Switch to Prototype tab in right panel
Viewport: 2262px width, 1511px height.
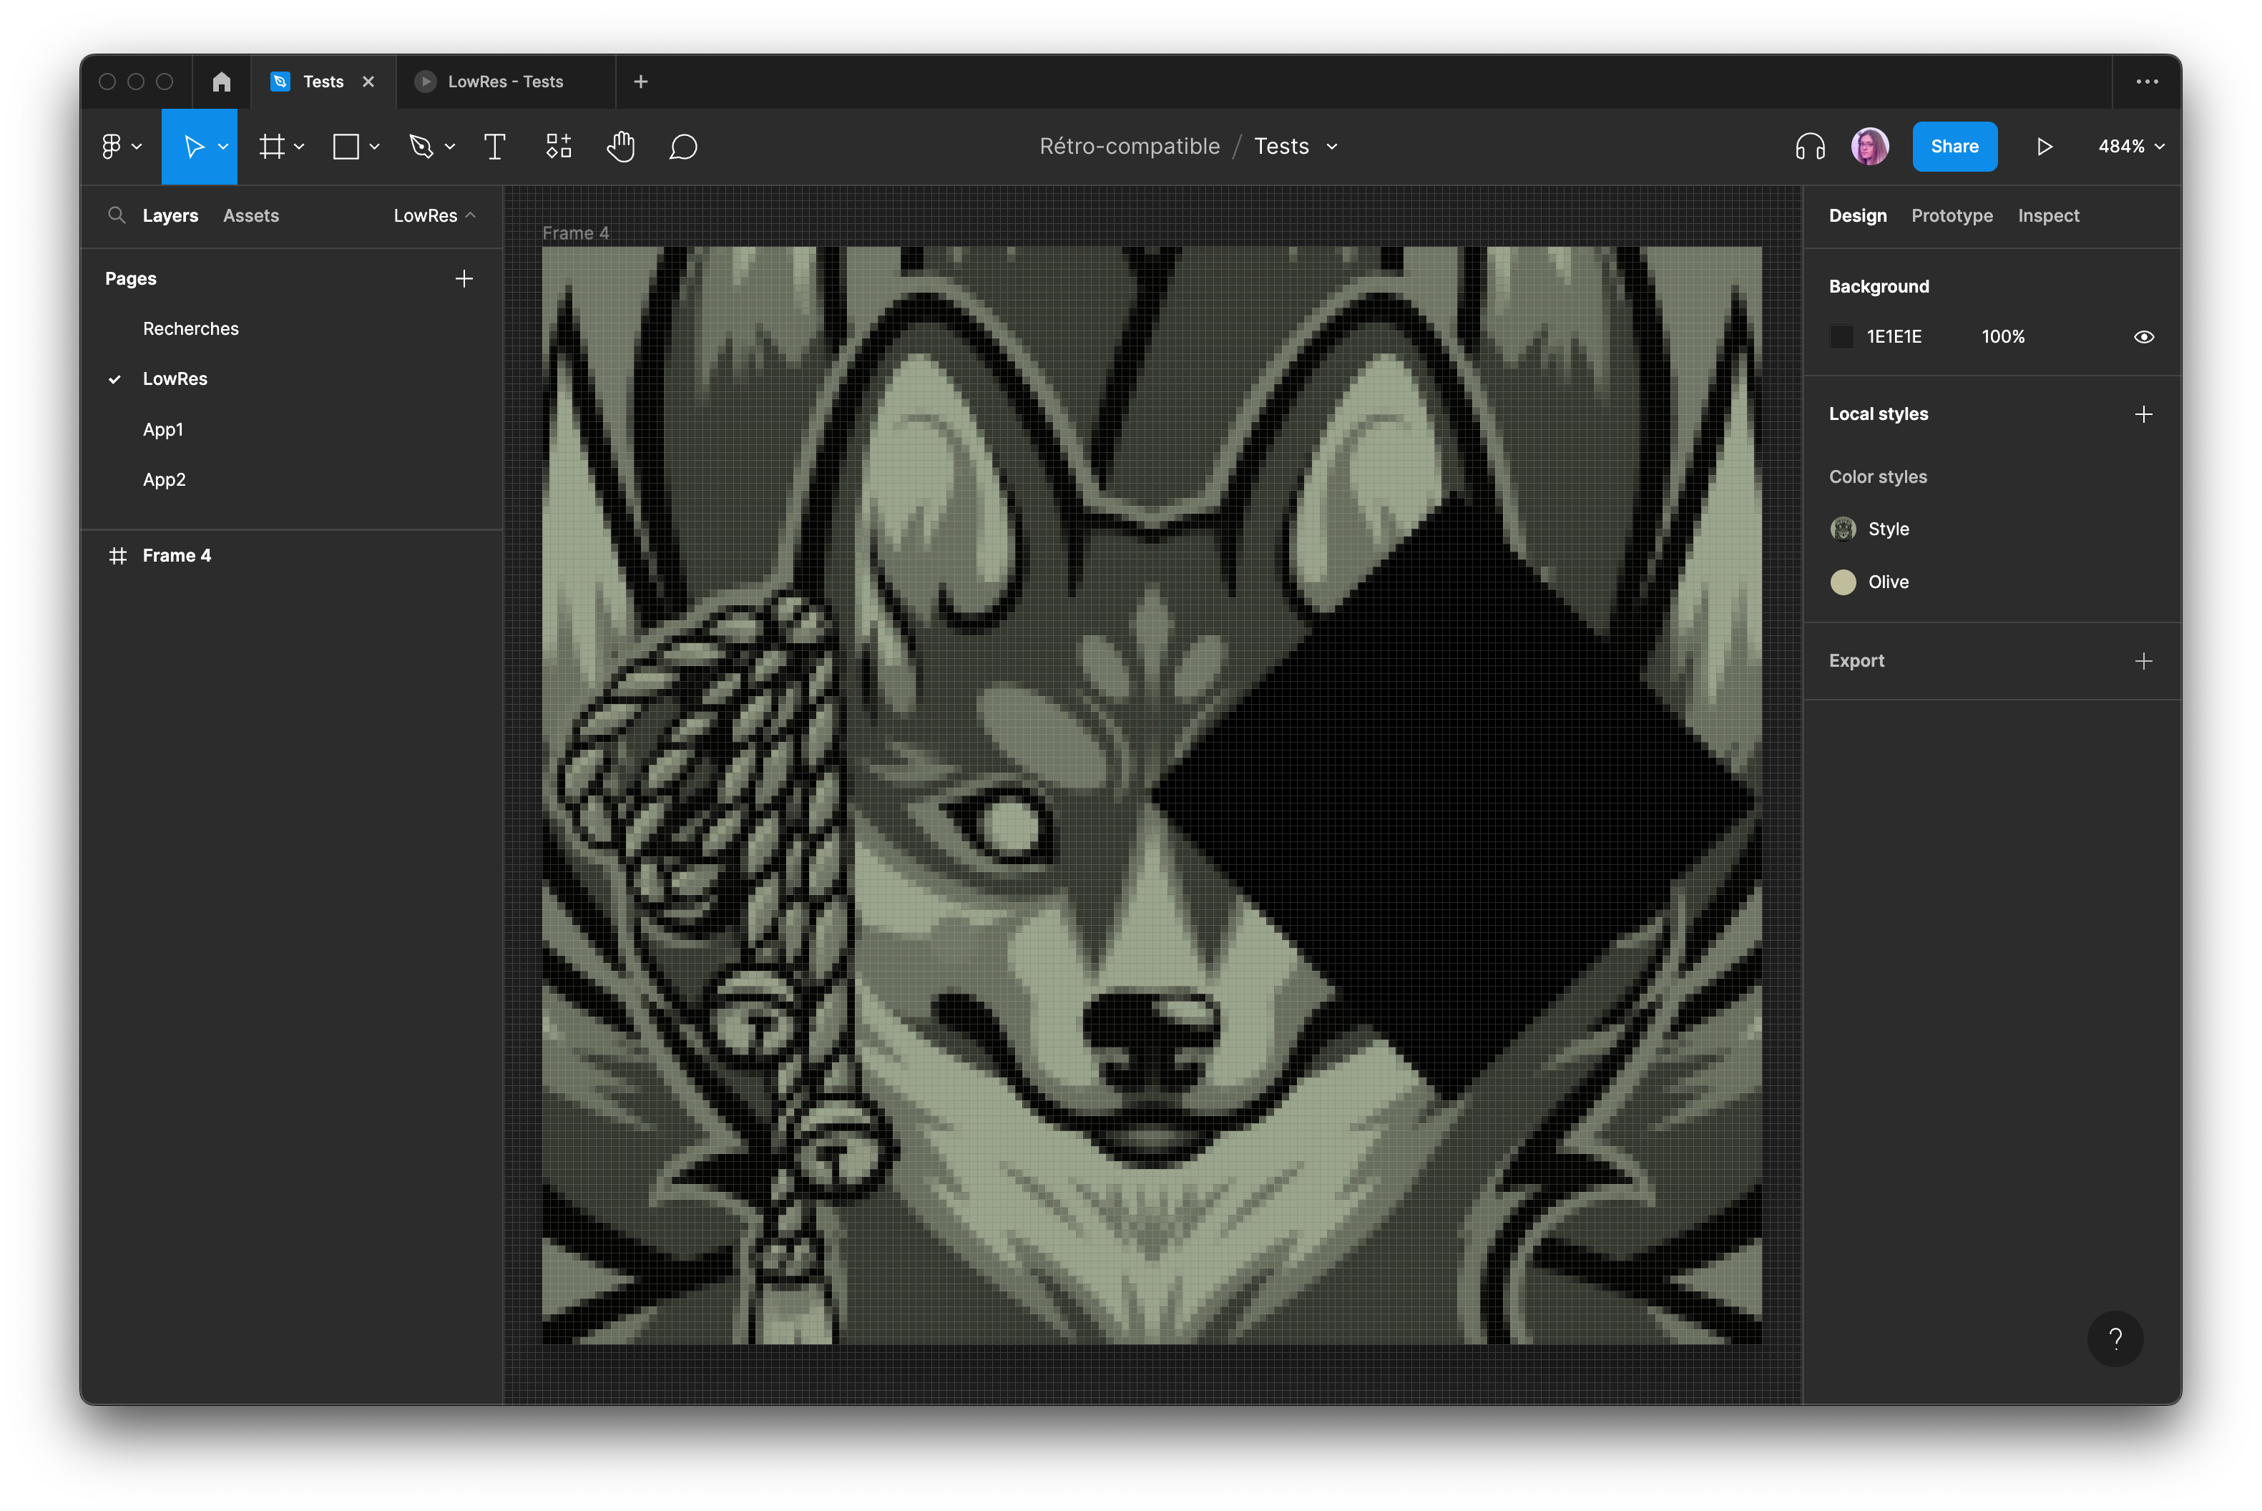coord(1950,214)
